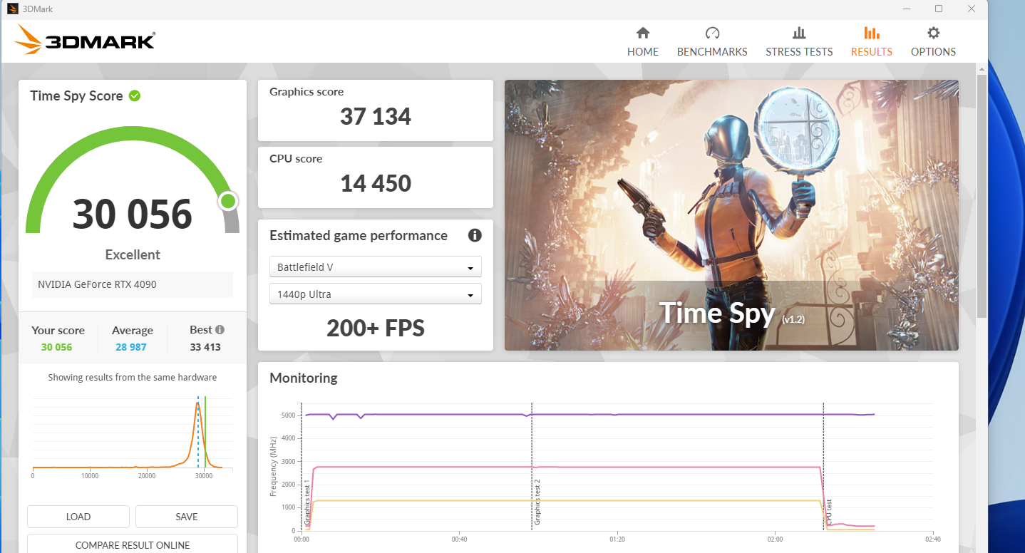This screenshot has width=1025, height=553.
Task: Click the CPU test marker in graph
Action: (829, 512)
